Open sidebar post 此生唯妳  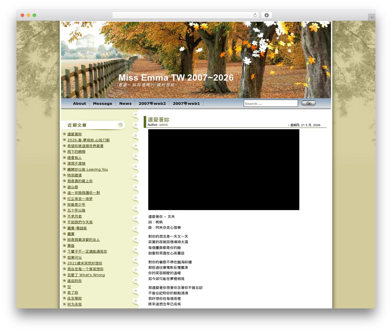pos(74,298)
